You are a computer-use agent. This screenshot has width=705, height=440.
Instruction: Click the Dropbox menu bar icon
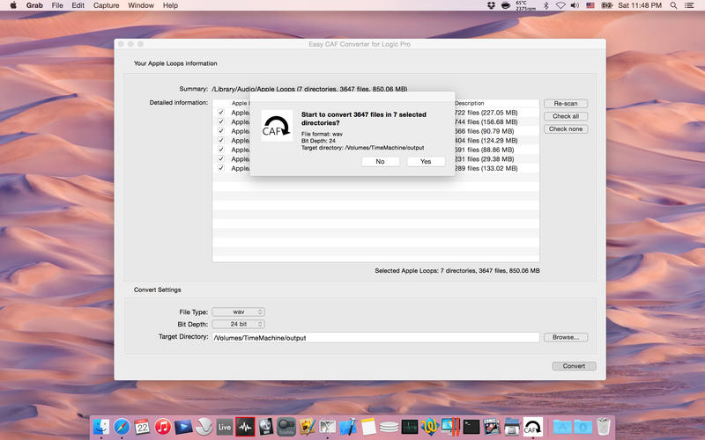(x=491, y=5)
